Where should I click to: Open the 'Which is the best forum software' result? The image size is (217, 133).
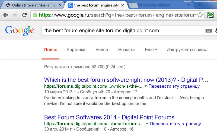click(x=126, y=80)
